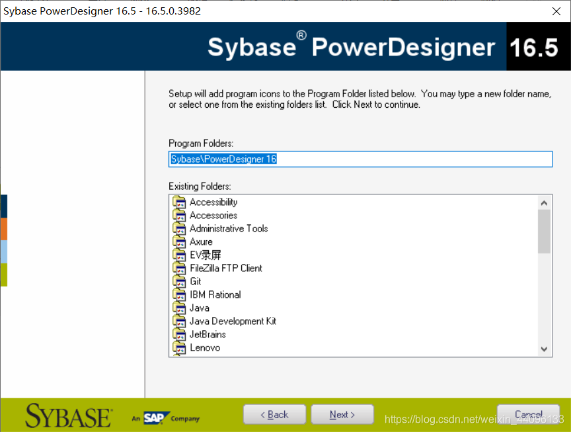Select the Java folder entry

[200, 308]
